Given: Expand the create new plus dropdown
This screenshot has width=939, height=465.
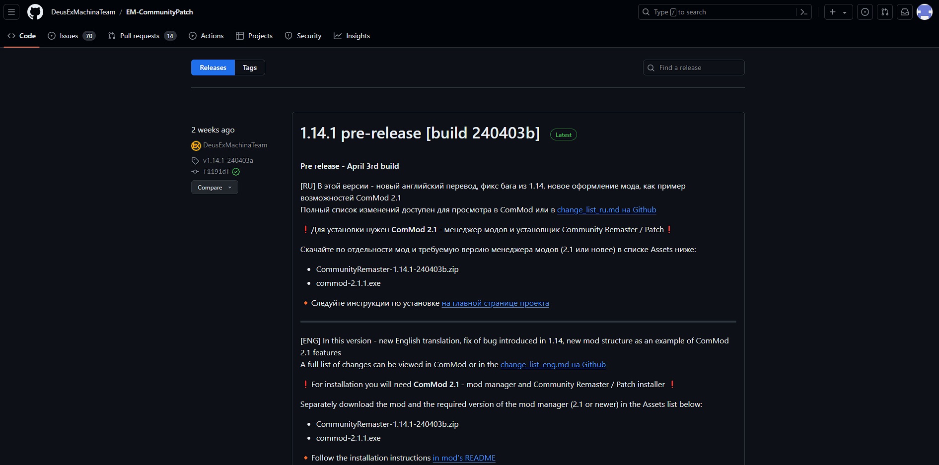Looking at the screenshot, I should coord(838,12).
